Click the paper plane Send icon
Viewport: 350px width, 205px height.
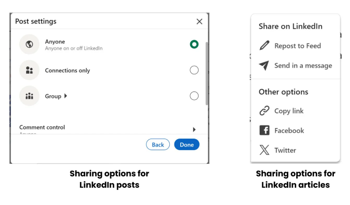point(264,65)
